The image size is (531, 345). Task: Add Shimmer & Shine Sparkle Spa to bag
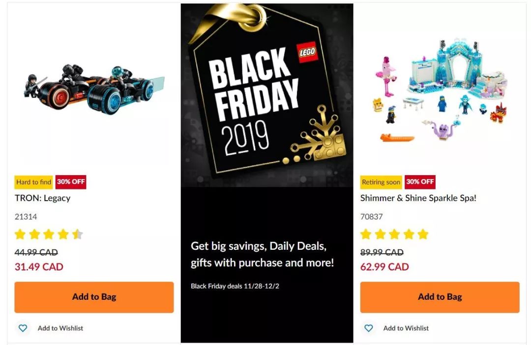tap(440, 297)
